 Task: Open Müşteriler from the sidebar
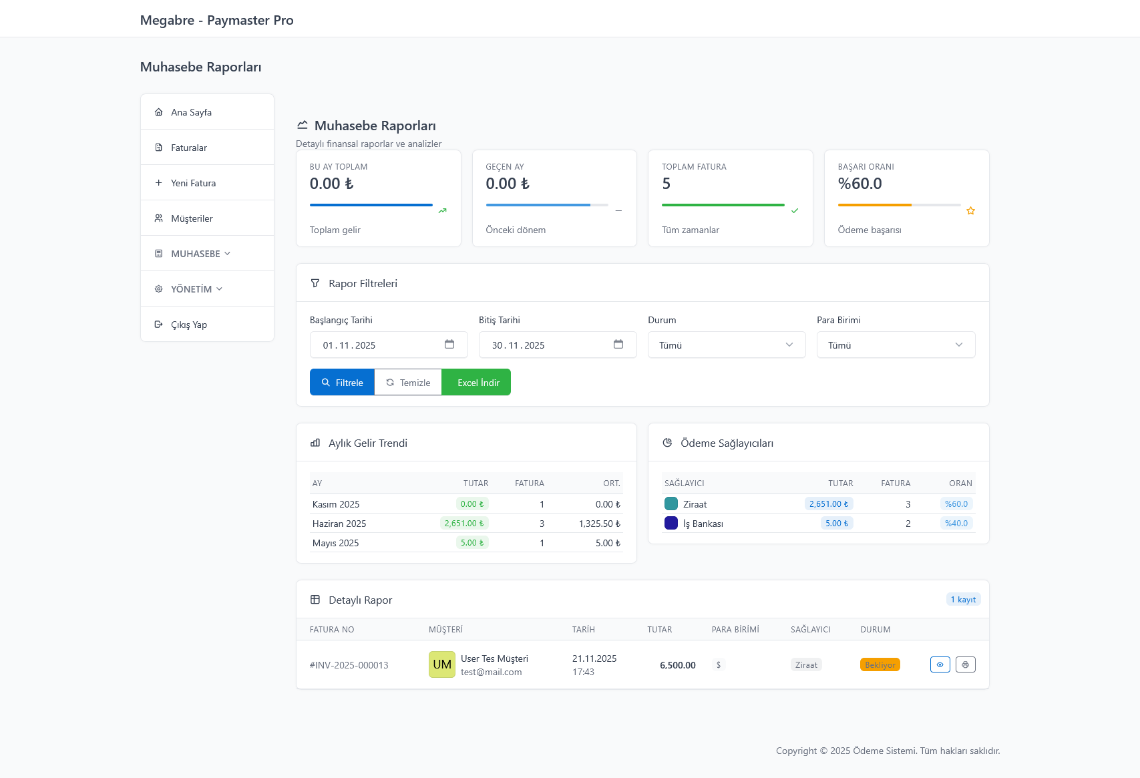(192, 218)
